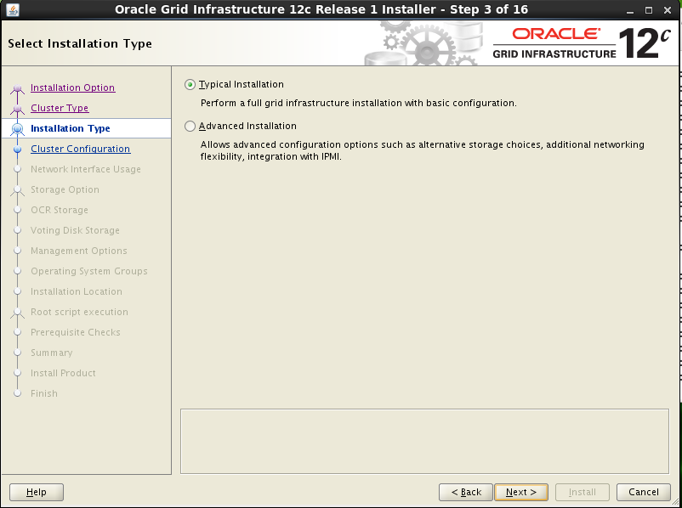Open the Cluster Type step link
682x508 pixels.
[59, 108]
